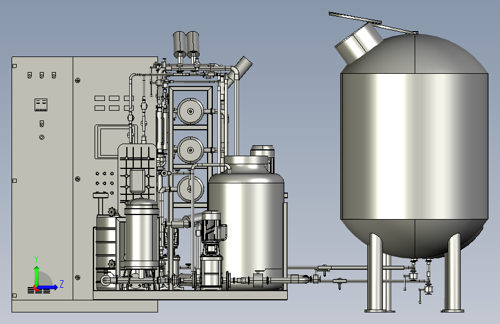Click the blue Z axis arrow of the triad
Image resolution: width=500 pixels, height=324 pixels.
[48, 287]
